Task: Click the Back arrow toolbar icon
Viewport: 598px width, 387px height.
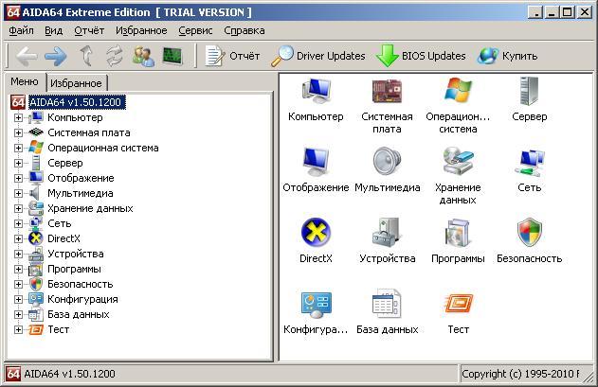Action: coord(27,57)
